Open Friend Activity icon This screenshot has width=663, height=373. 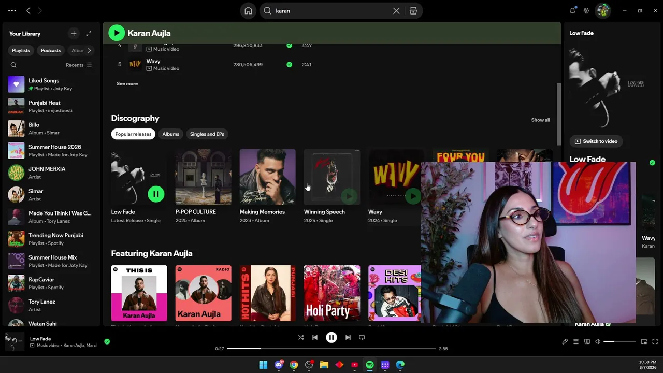click(x=586, y=10)
